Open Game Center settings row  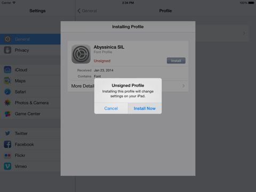pyautogui.click(x=30, y=114)
